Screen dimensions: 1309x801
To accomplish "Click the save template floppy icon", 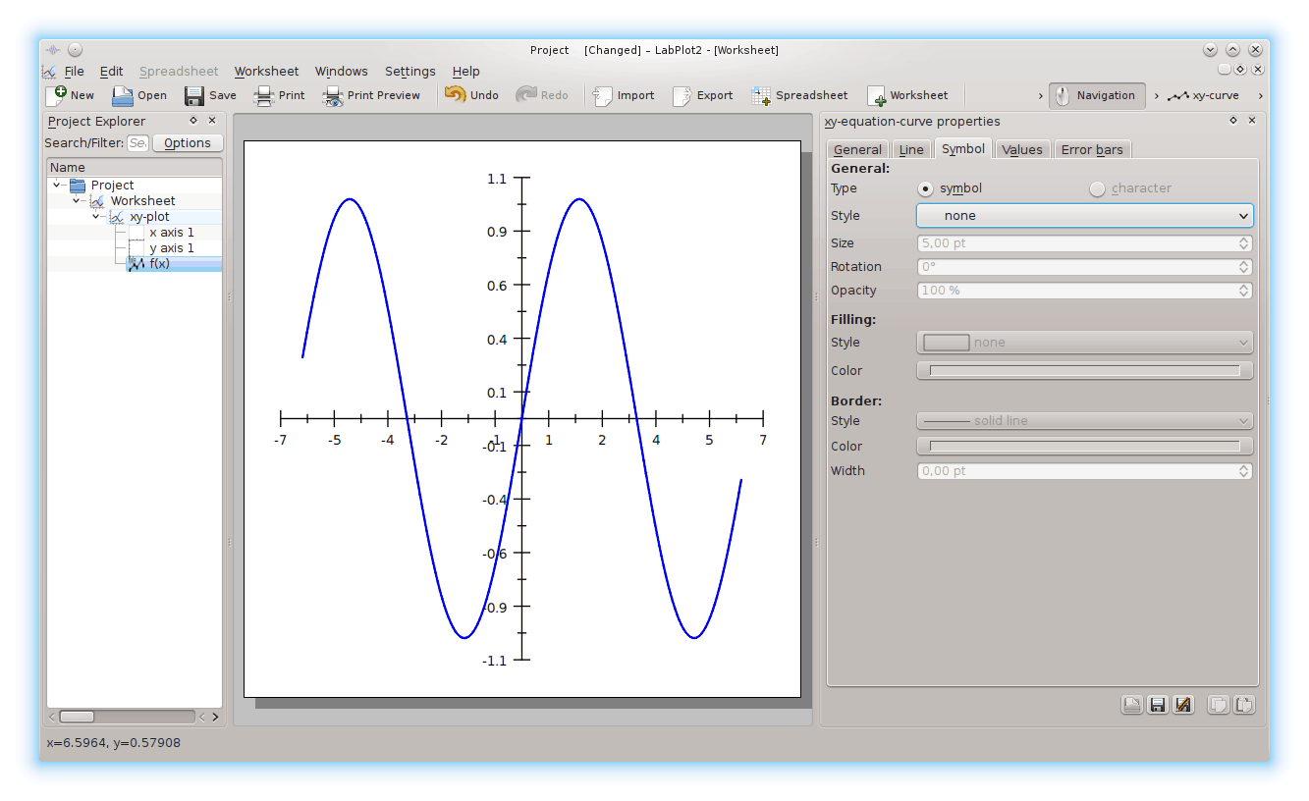I will [x=1158, y=705].
